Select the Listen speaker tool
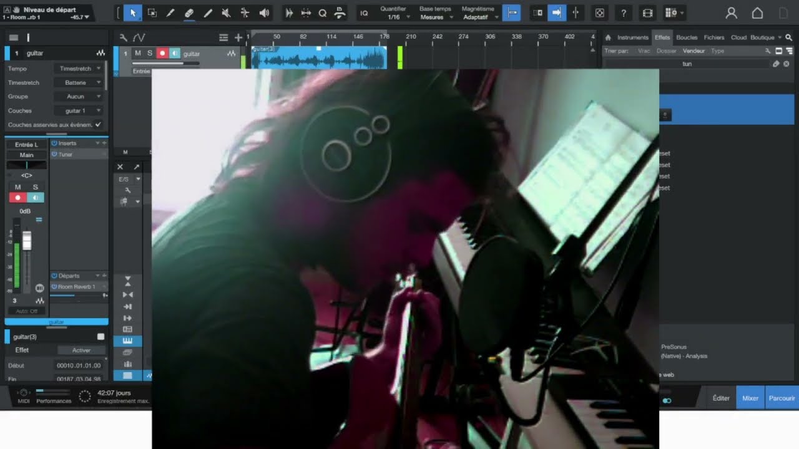This screenshot has width=799, height=449. point(264,12)
